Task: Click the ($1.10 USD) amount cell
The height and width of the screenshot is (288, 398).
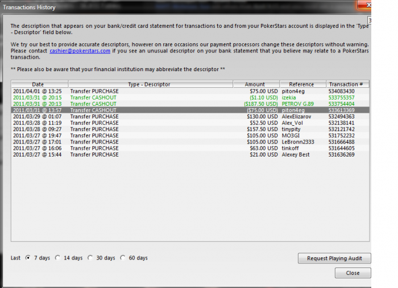Action: click(x=264, y=97)
